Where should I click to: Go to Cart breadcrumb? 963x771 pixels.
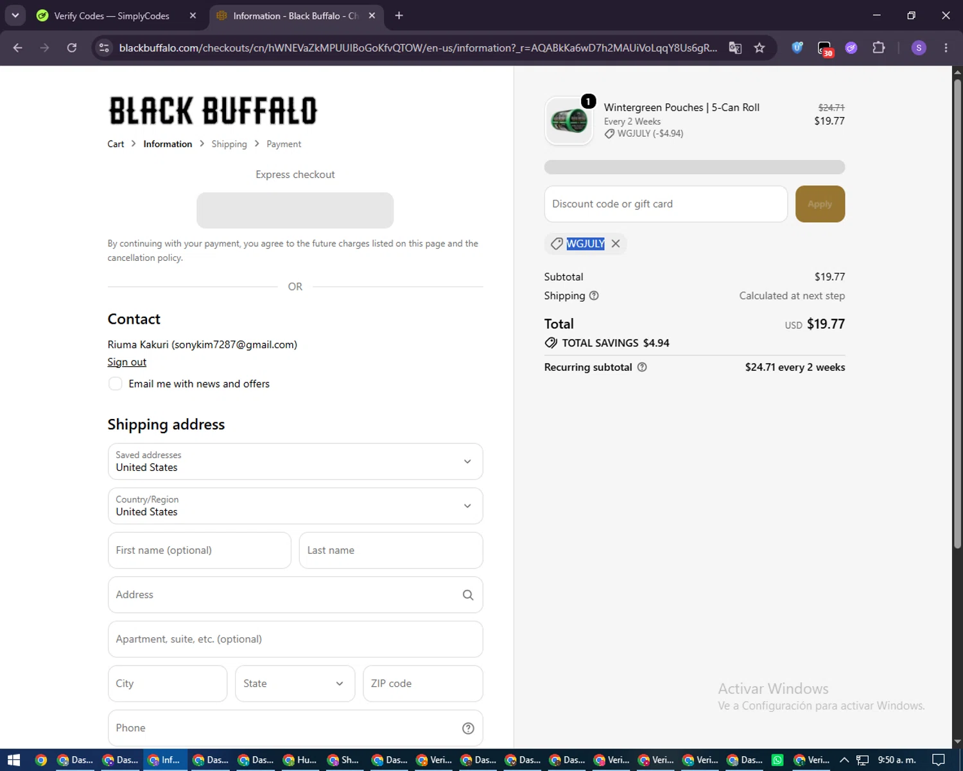tap(116, 144)
